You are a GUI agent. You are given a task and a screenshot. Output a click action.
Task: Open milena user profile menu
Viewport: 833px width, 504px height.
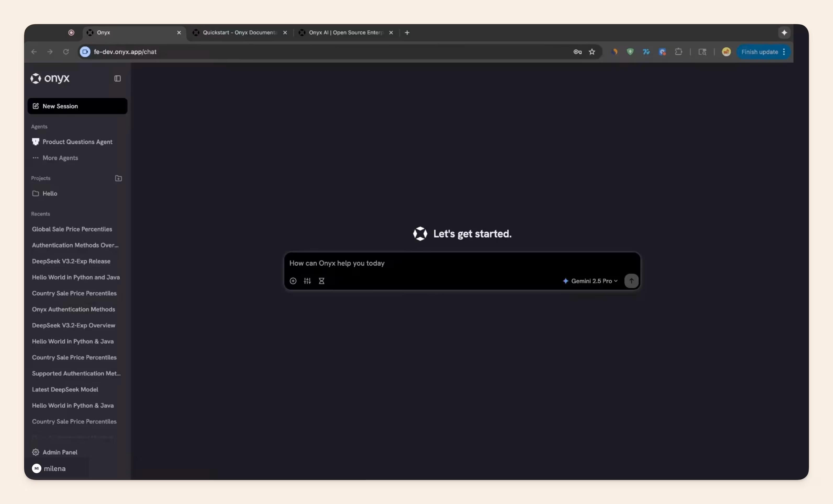[x=49, y=468]
